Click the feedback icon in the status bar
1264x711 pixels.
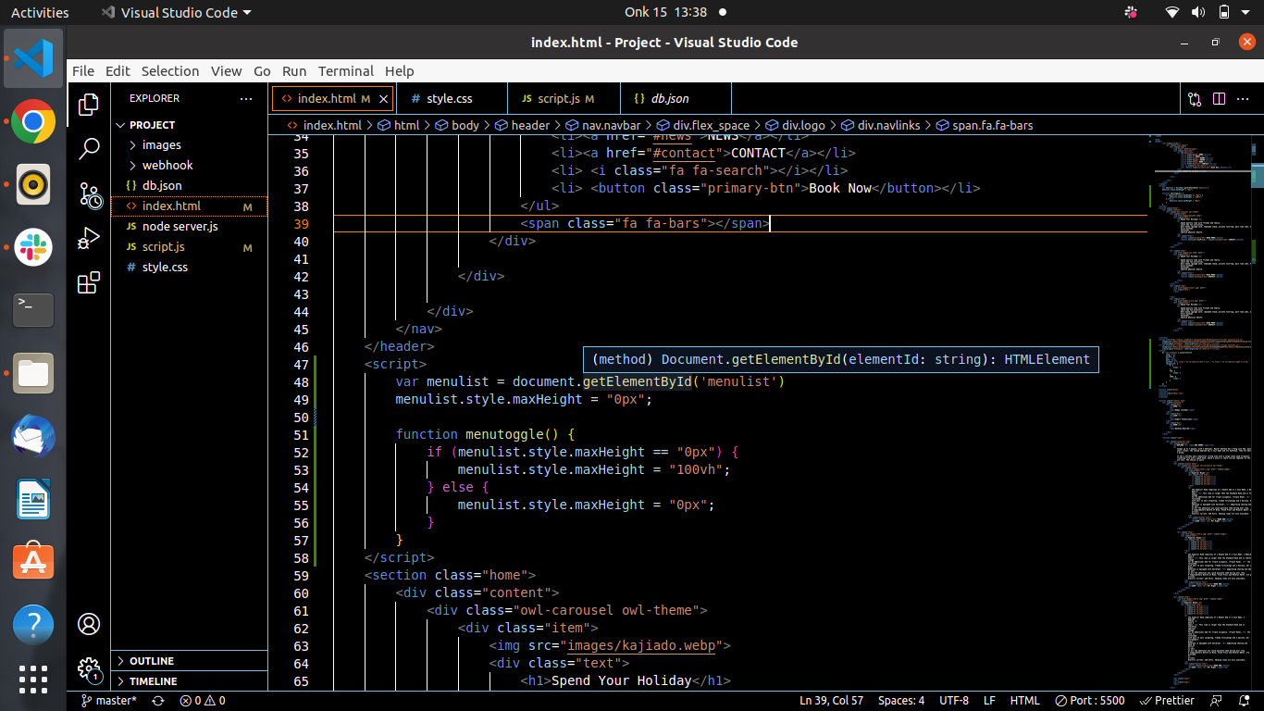click(1218, 701)
